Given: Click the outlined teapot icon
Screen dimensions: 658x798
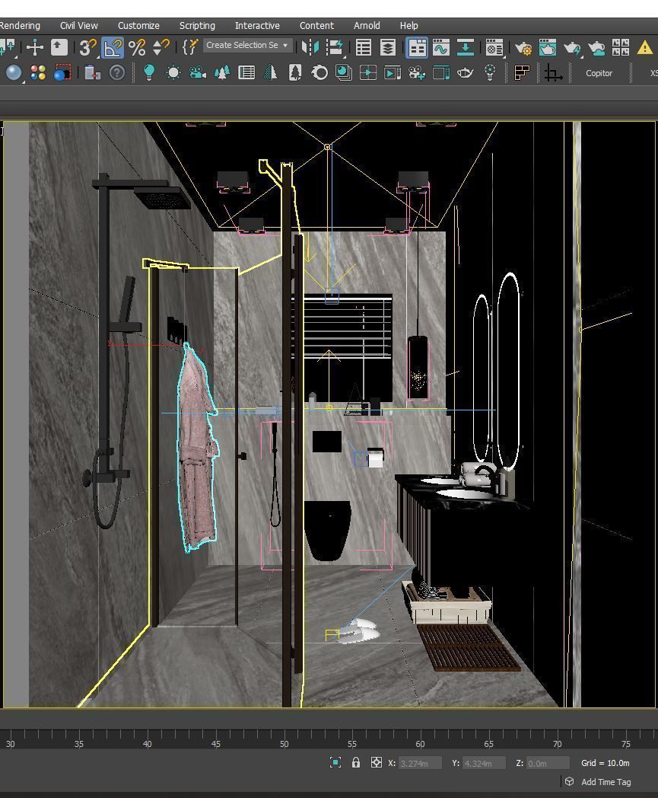Looking at the screenshot, I should tap(466, 73).
